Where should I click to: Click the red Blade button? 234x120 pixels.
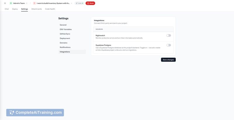pyautogui.click(x=90, y=3)
